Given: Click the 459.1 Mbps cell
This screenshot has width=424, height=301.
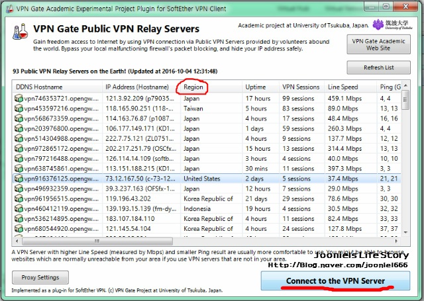Looking at the screenshot, I should point(344,99).
